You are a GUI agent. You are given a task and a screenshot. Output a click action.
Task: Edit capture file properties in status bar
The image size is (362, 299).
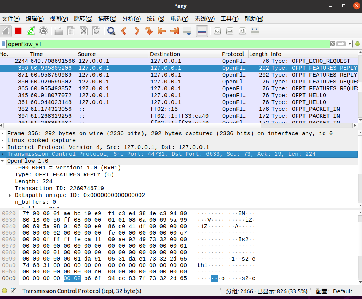click(13, 291)
